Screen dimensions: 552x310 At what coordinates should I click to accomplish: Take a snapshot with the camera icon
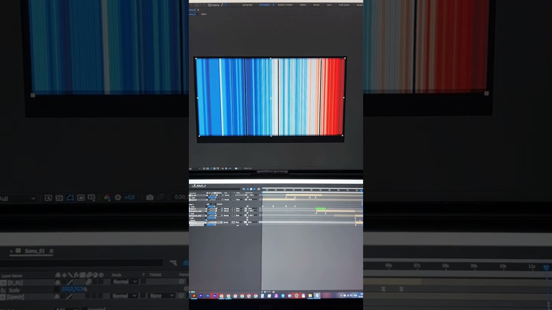coord(236,168)
